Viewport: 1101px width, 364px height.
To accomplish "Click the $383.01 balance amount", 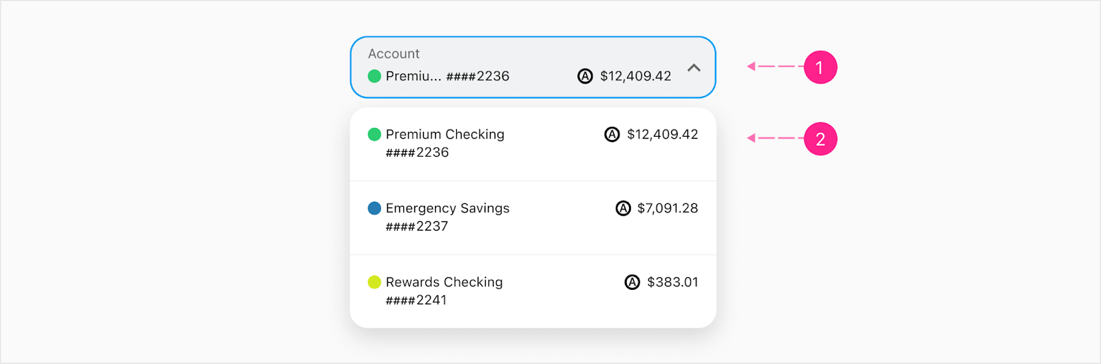I will tap(672, 282).
